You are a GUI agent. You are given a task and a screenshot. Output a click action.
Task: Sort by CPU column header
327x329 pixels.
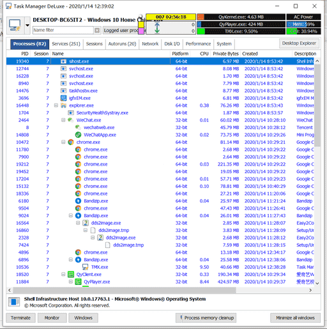(x=204, y=54)
